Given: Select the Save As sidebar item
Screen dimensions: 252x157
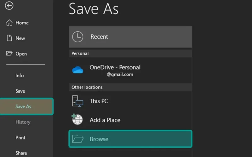Looking at the screenshot, I should pos(27,106).
